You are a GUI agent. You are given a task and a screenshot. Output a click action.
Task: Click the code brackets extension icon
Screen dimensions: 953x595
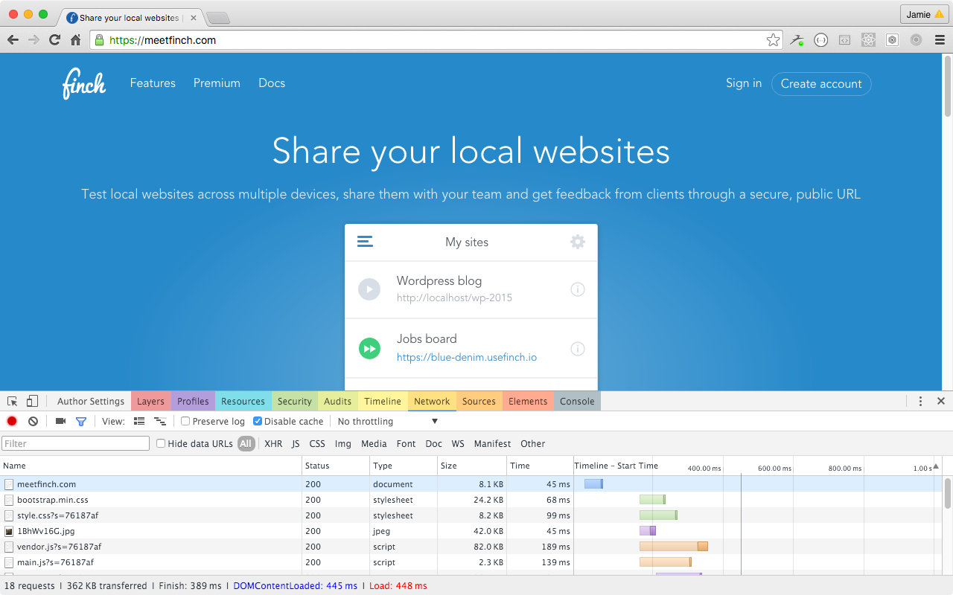(x=844, y=40)
